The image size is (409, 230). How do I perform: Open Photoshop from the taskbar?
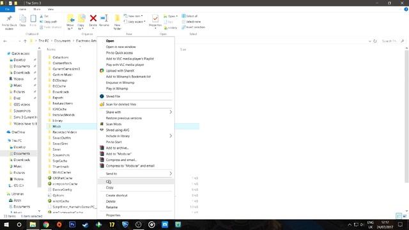(72, 224)
